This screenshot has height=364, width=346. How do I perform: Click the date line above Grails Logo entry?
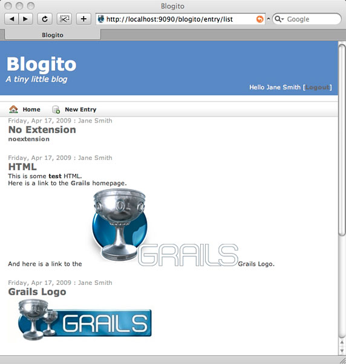60,283
